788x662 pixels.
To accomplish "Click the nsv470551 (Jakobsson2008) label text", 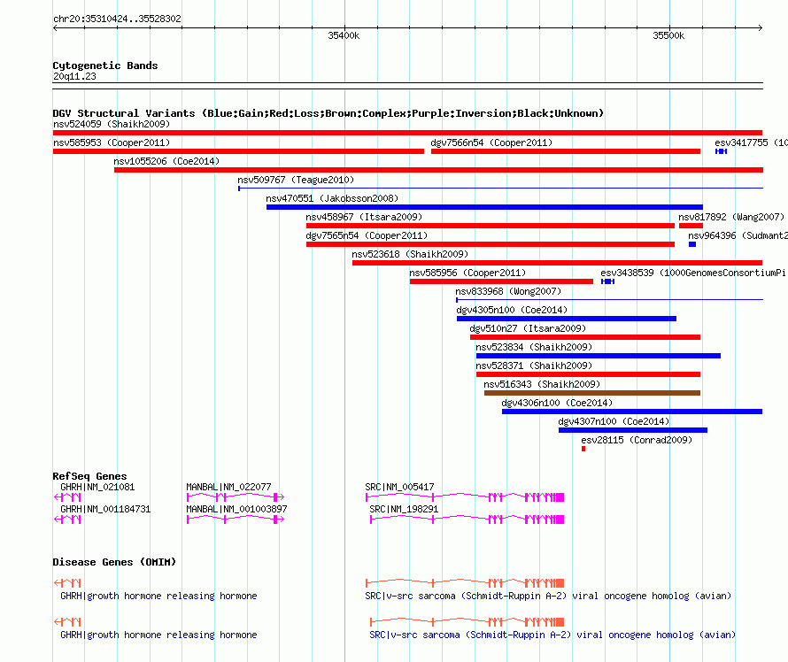I will [332, 198].
